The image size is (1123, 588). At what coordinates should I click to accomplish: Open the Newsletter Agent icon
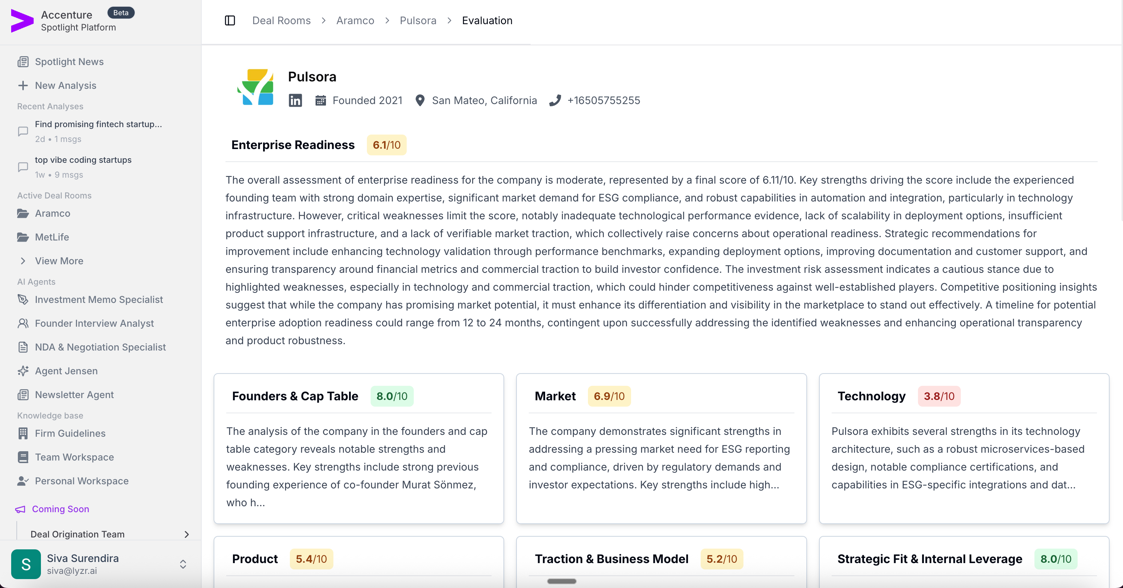click(x=23, y=395)
